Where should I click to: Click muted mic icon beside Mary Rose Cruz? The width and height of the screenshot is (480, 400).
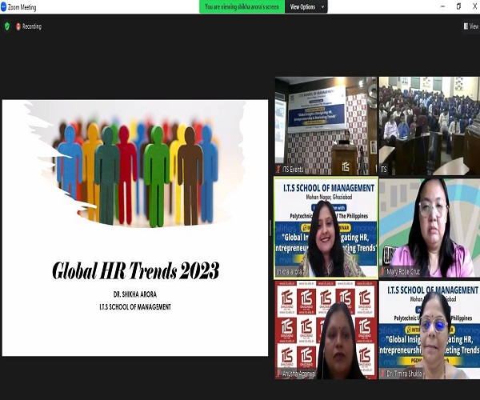click(382, 272)
